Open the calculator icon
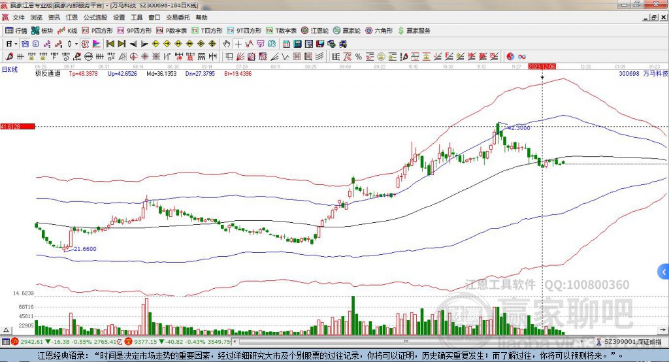 [x=297, y=44]
